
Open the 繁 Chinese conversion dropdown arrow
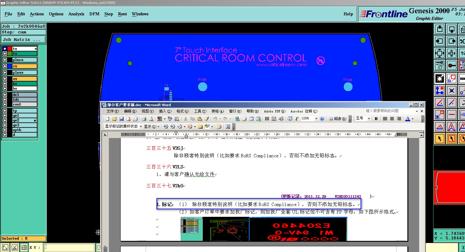(x=165, y=119)
